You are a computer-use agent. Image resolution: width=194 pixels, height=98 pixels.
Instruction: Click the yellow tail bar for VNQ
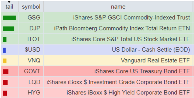(5, 61)
